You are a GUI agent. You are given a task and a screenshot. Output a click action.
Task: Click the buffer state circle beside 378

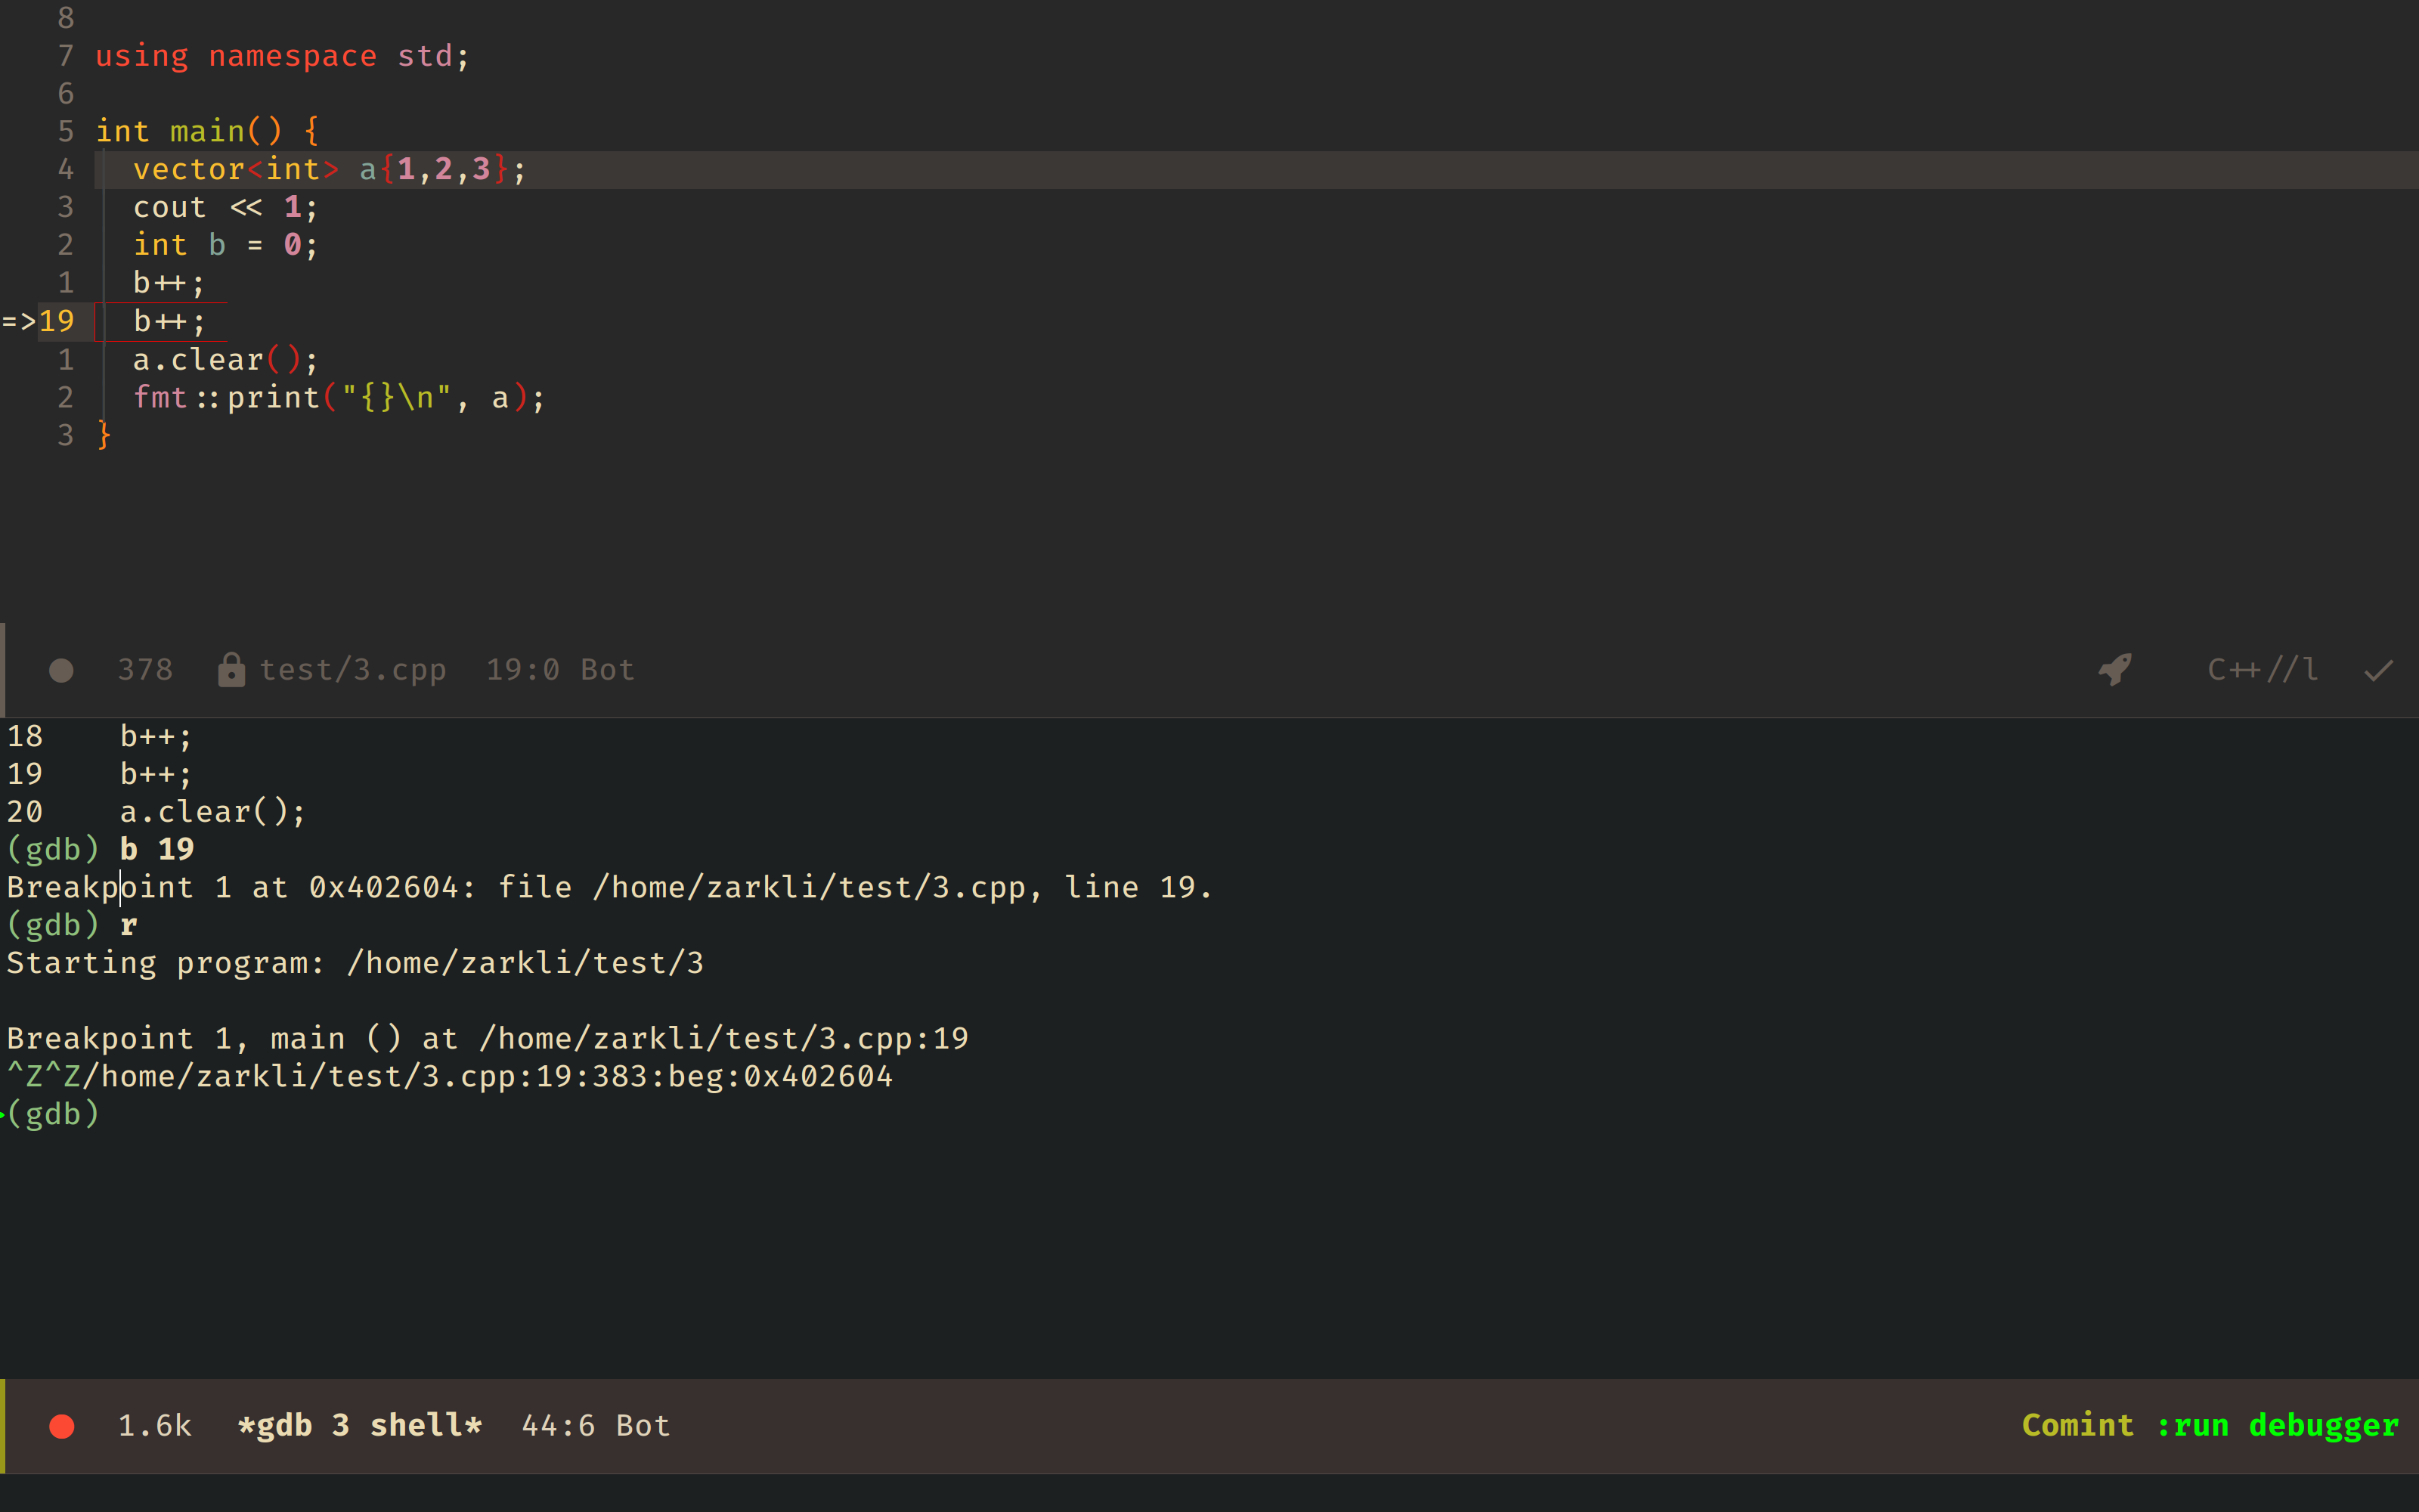point(61,669)
